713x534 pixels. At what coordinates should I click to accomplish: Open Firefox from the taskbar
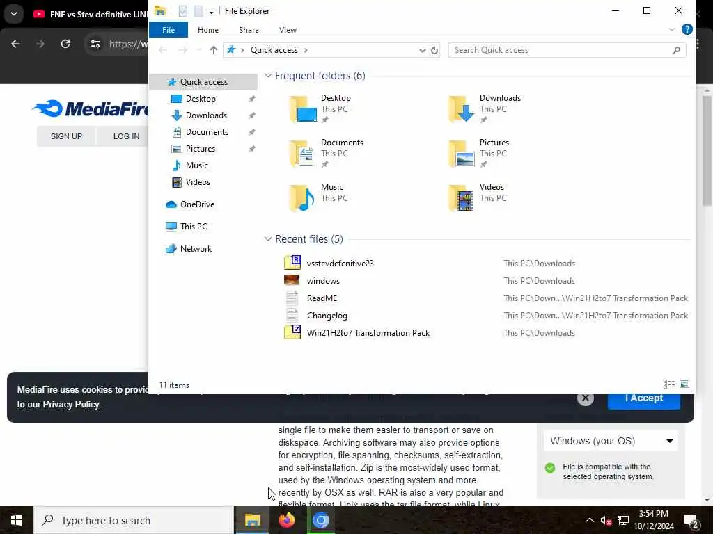pos(286,520)
